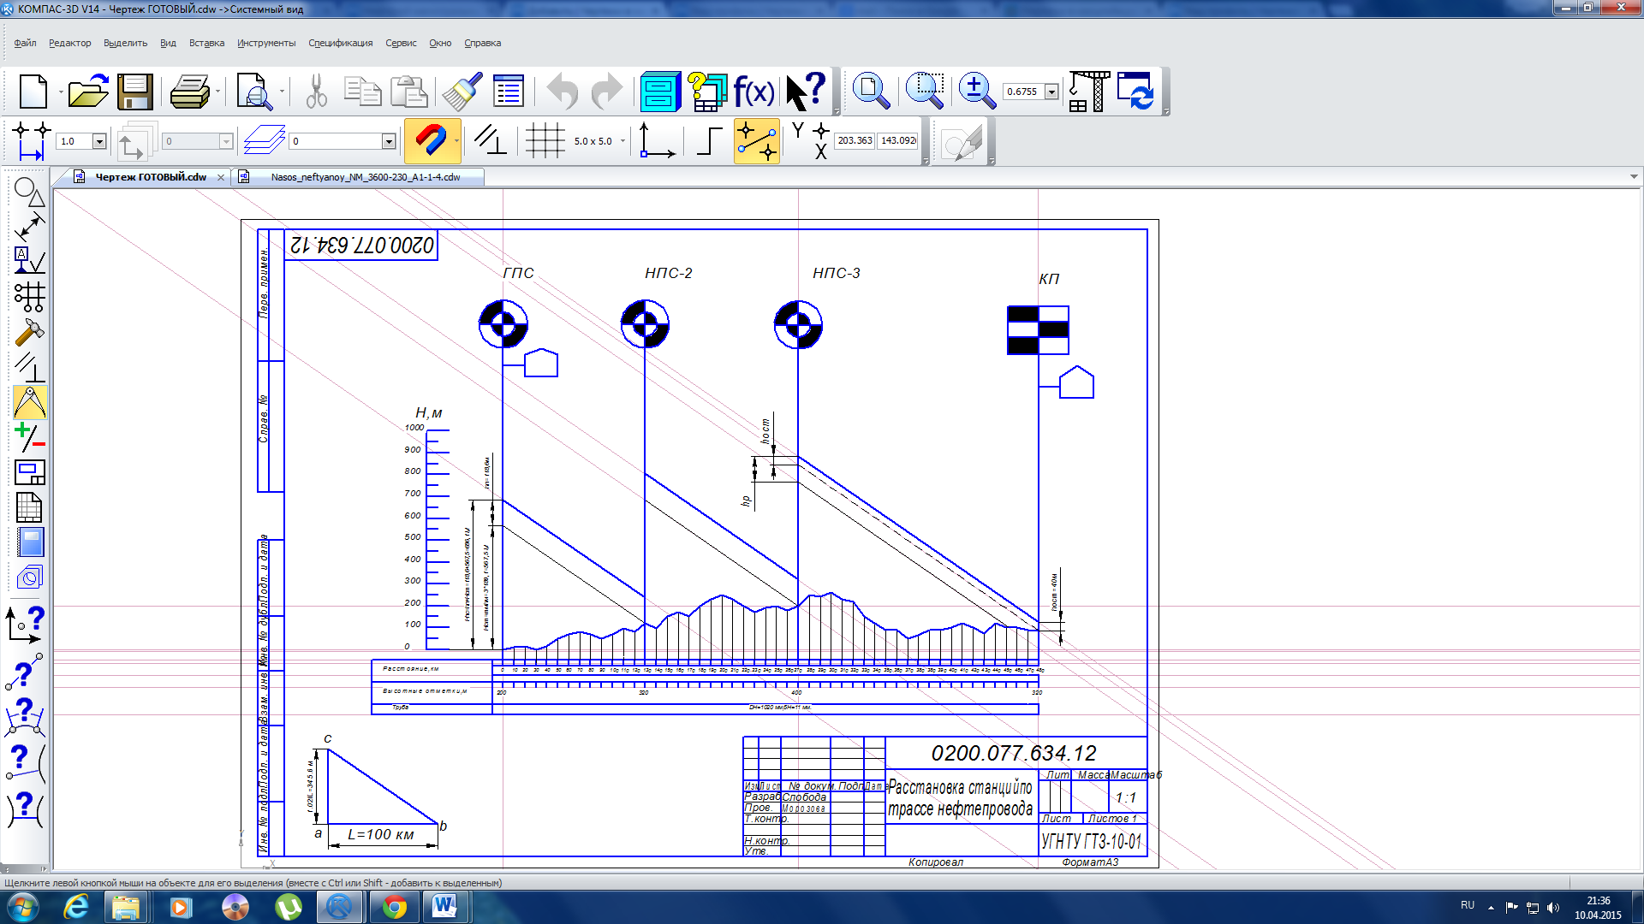The height and width of the screenshot is (924, 1644).
Task: Open the variables f(x) panel
Action: 753,92
